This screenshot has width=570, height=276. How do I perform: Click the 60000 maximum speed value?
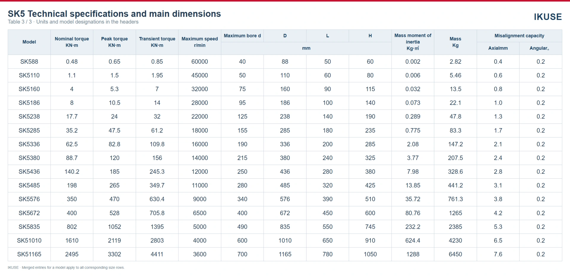[x=199, y=62]
